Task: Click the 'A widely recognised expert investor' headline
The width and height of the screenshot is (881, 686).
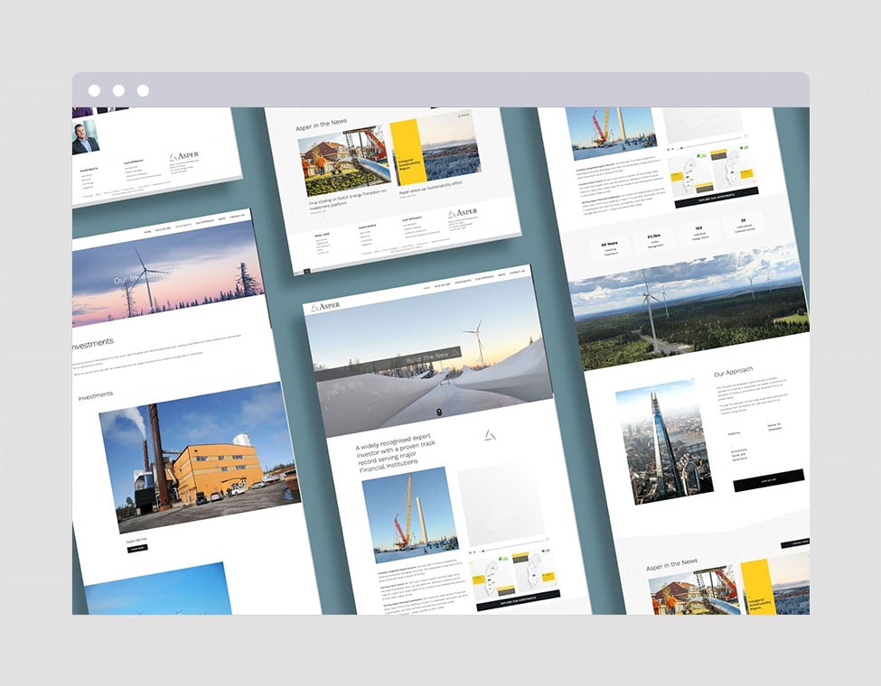Action: (x=395, y=453)
